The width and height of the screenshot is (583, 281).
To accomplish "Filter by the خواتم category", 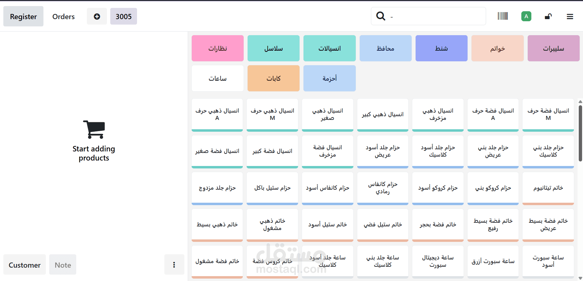I will point(497,48).
